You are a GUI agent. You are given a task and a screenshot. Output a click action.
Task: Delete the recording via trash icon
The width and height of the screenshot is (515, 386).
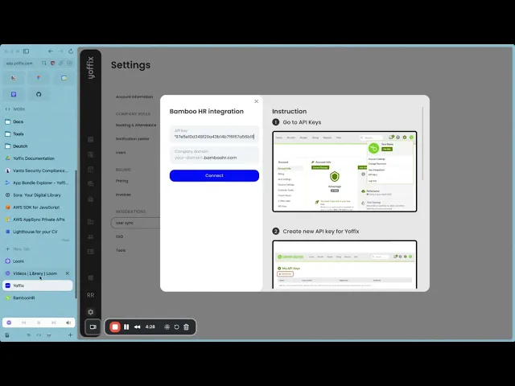[x=186, y=327]
